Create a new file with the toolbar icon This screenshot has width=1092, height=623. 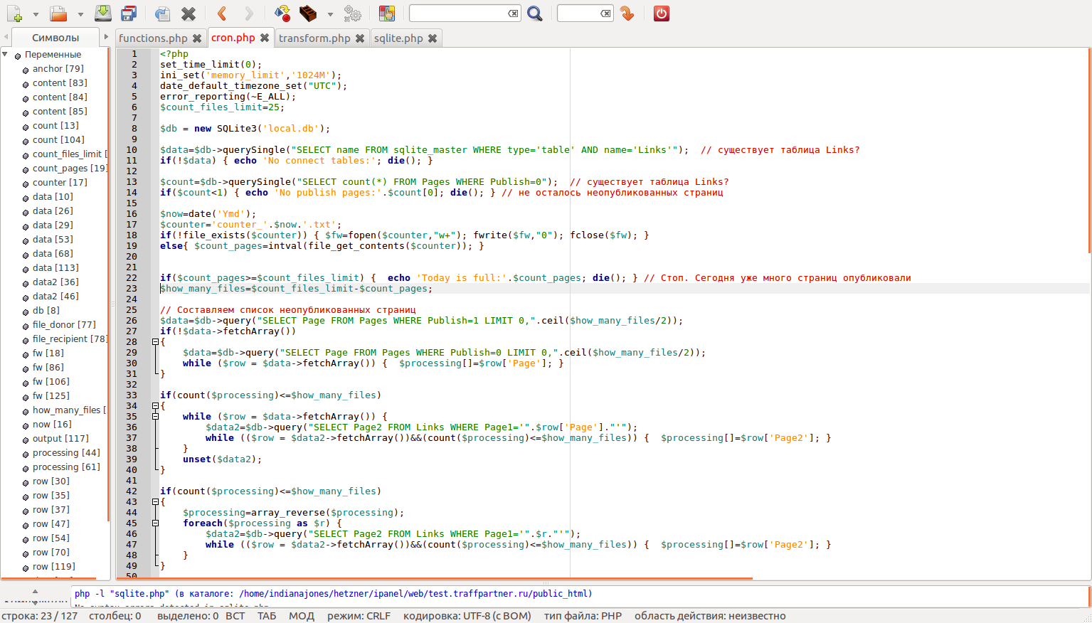click(14, 14)
